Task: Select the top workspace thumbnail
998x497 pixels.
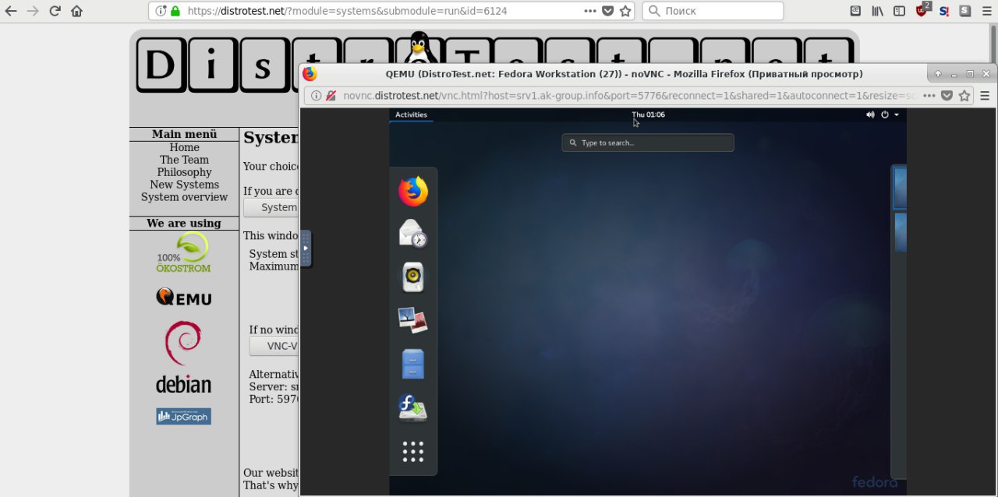Action: (900, 188)
